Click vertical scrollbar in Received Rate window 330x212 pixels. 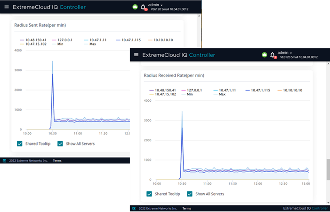328,169
